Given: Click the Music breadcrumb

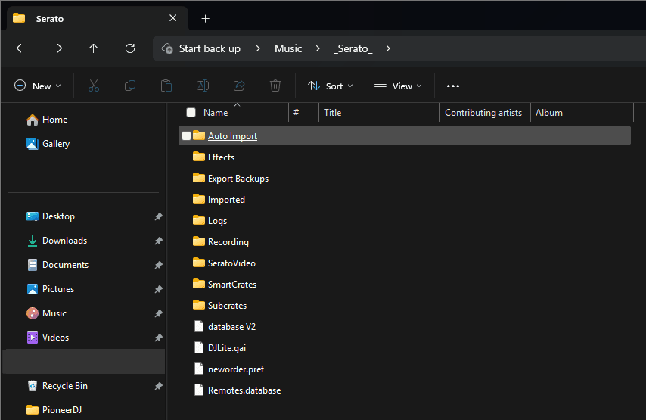Looking at the screenshot, I should click(288, 48).
